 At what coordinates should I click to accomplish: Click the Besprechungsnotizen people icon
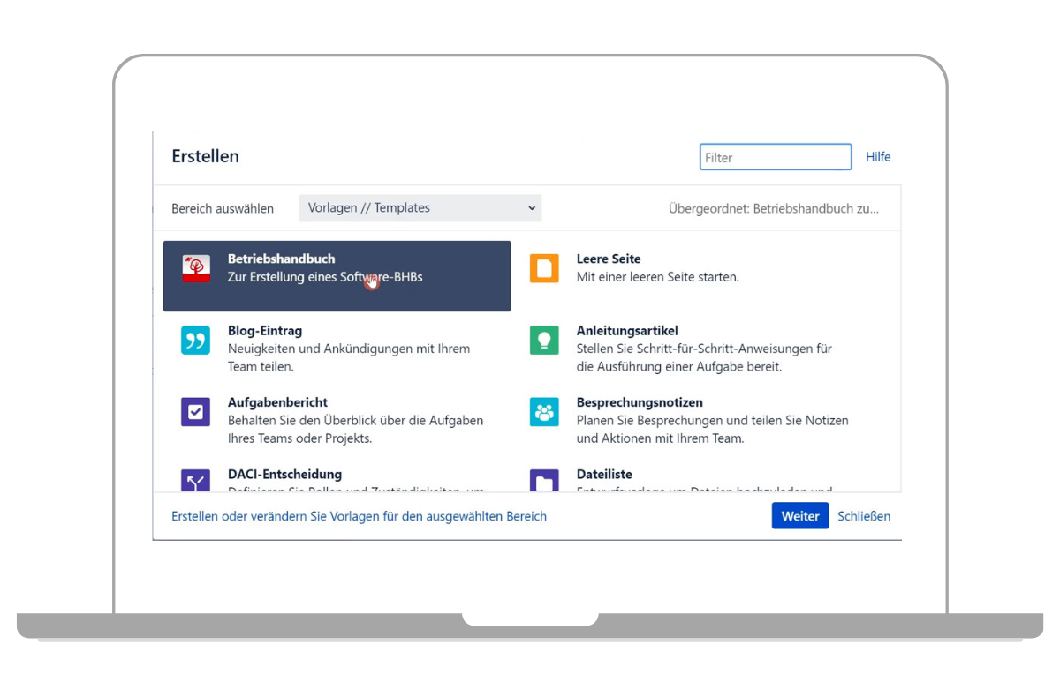tap(544, 411)
